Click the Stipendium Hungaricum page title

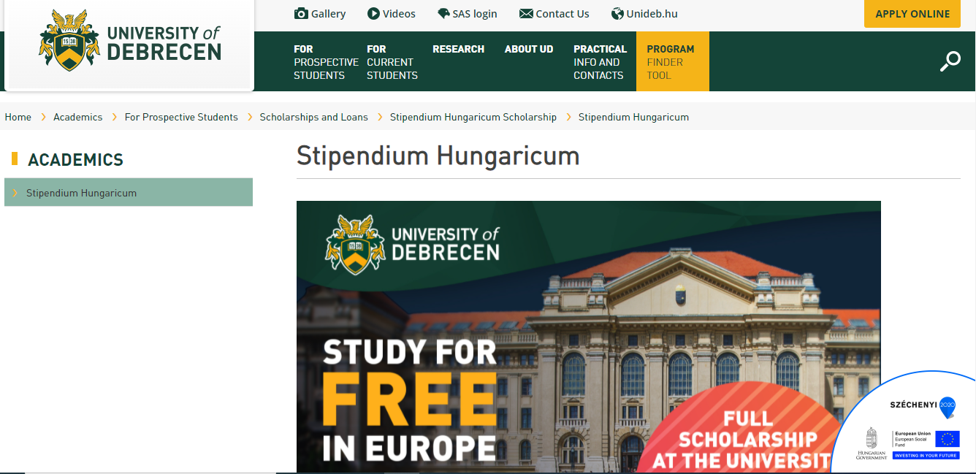tap(438, 156)
